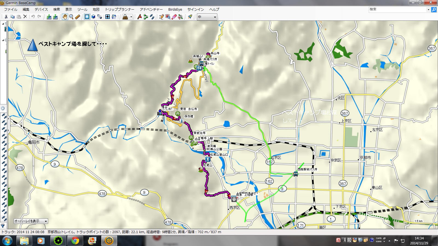Screen dimensions: 438x246
Task: Show hidden tray icons arrow
Action: click(389, 241)
